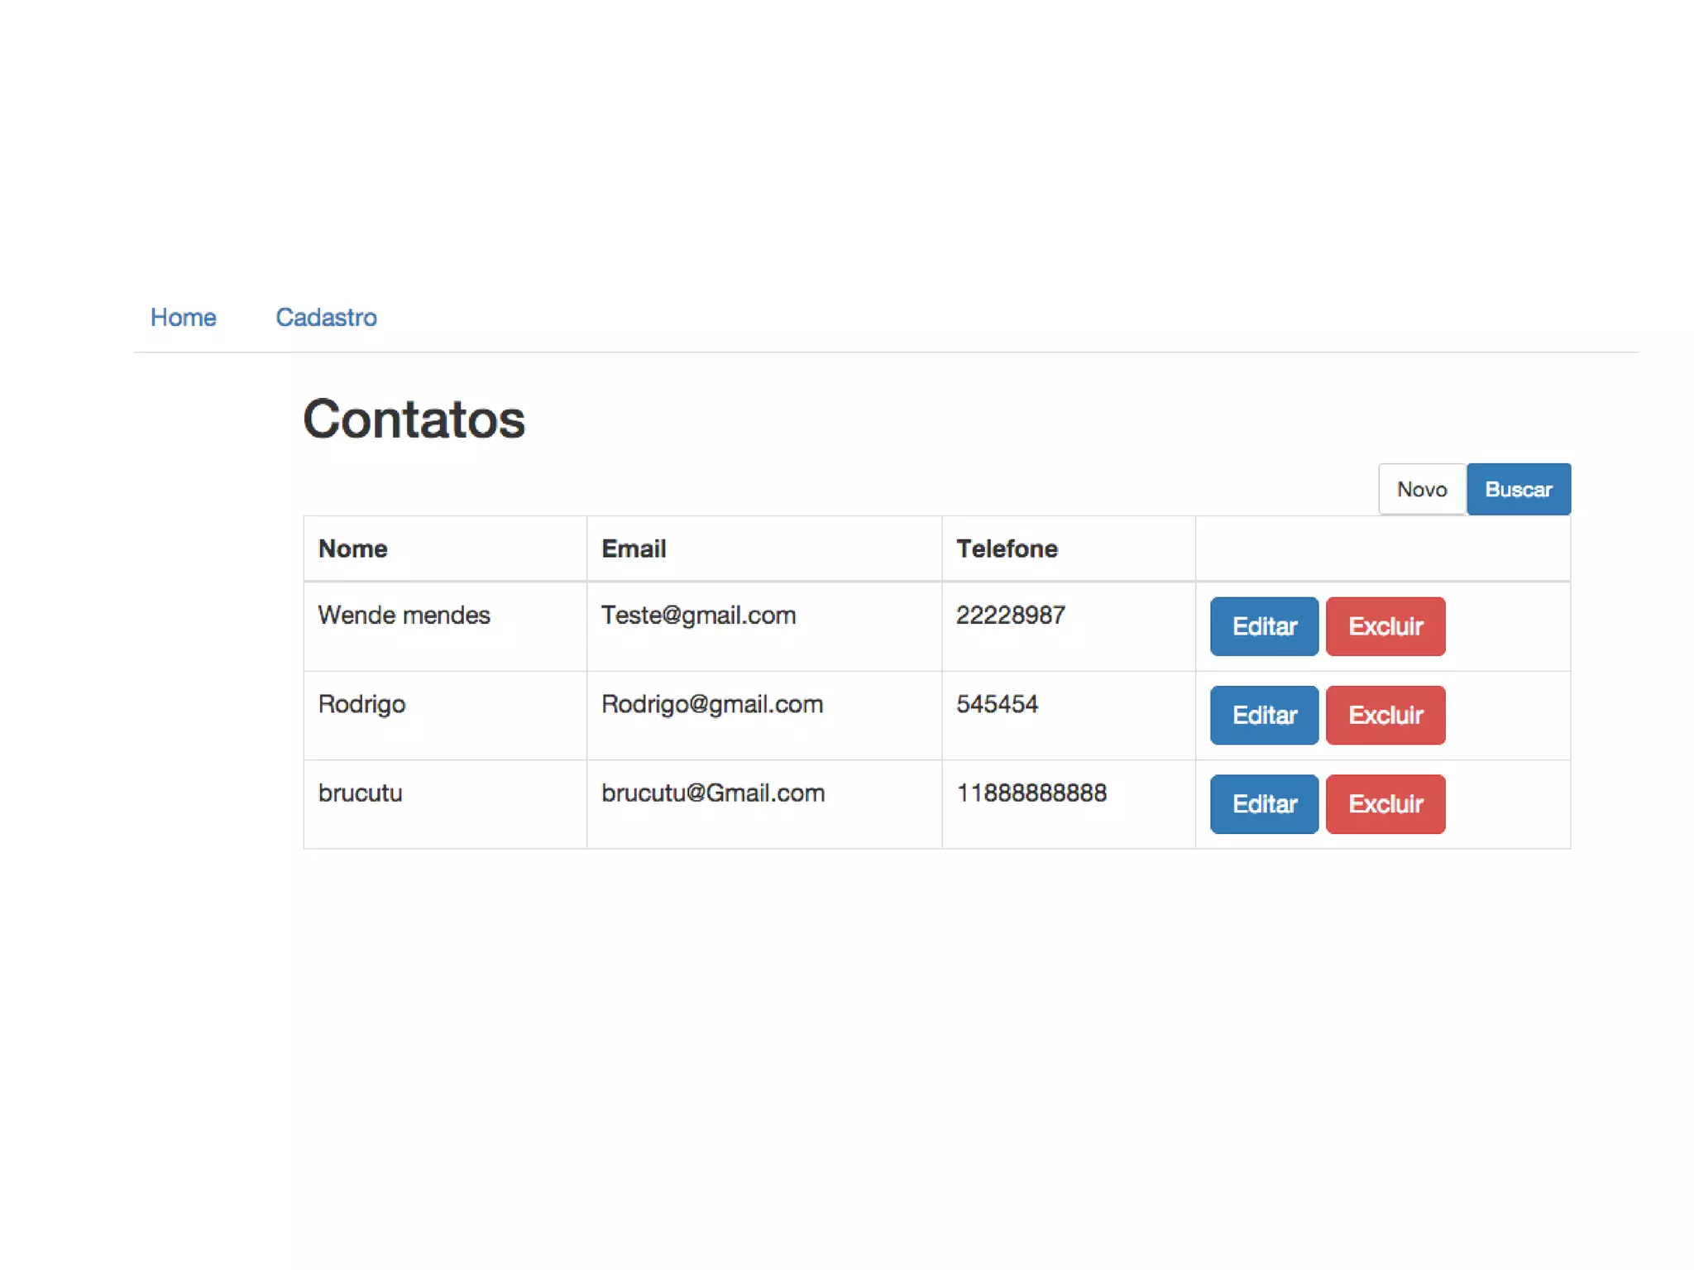Click the Telefone column header
This screenshot has height=1270, width=1694.
click(x=1007, y=549)
